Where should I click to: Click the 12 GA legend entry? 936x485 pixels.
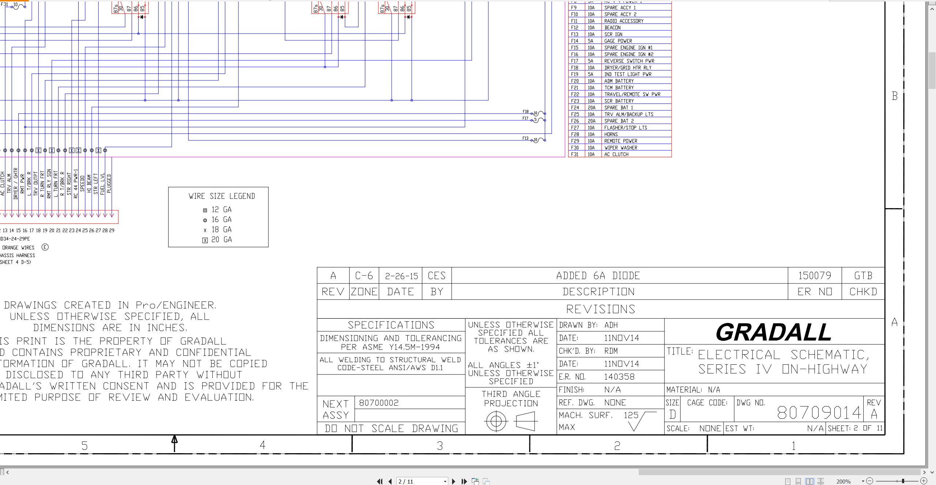click(x=218, y=210)
